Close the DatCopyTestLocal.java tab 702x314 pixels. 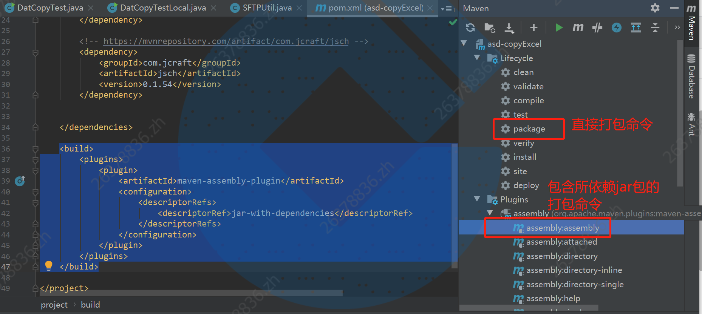pos(213,8)
